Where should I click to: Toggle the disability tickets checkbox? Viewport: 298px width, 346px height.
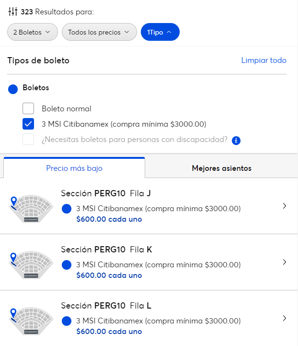click(x=28, y=140)
